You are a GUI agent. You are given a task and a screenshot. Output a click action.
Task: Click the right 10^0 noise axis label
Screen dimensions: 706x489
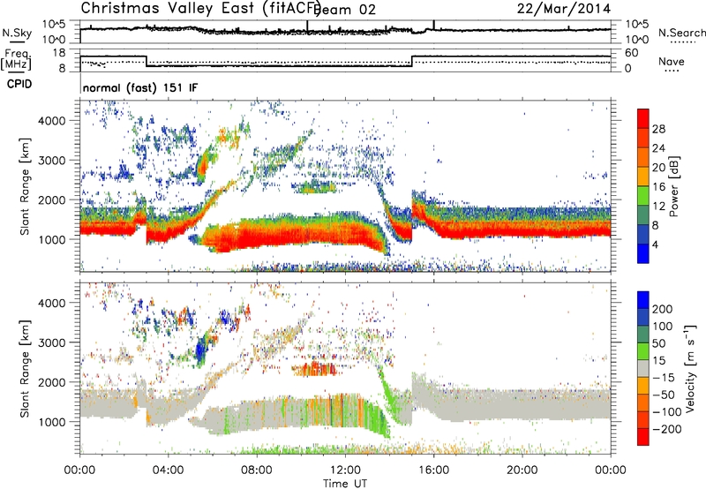pos(637,39)
